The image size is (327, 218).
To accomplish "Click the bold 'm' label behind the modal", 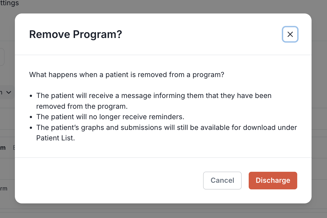I will pos(2,148).
